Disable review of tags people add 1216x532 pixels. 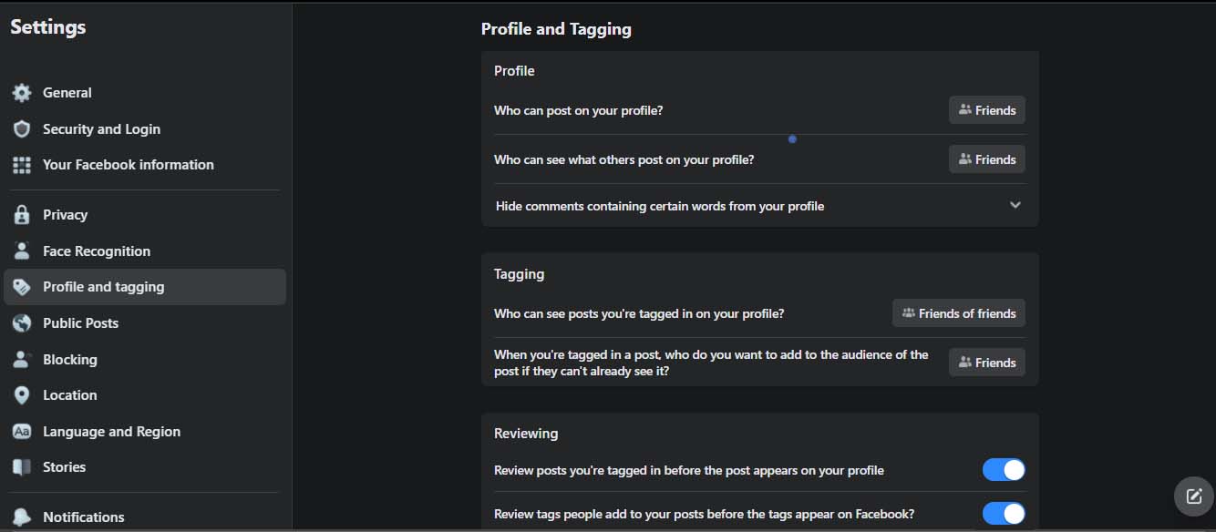pyautogui.click(x=1003, y=514)
